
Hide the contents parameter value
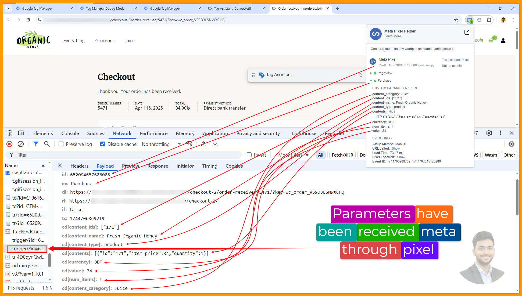(x=392, y=111)
